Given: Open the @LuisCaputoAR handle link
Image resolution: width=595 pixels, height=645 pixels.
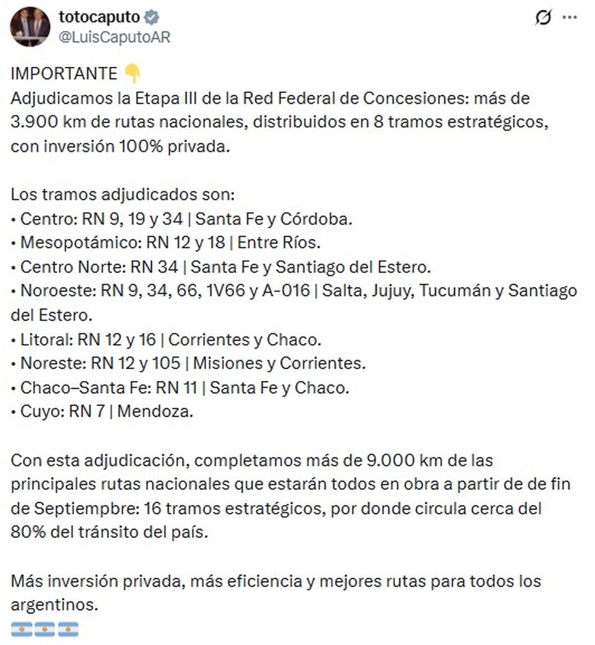Looking at the screenshot, I should (x=115, y=38).
